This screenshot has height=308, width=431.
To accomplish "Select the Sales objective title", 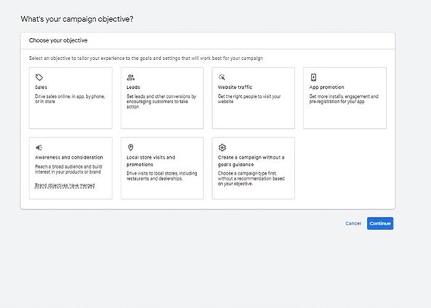I will (41, 87).
